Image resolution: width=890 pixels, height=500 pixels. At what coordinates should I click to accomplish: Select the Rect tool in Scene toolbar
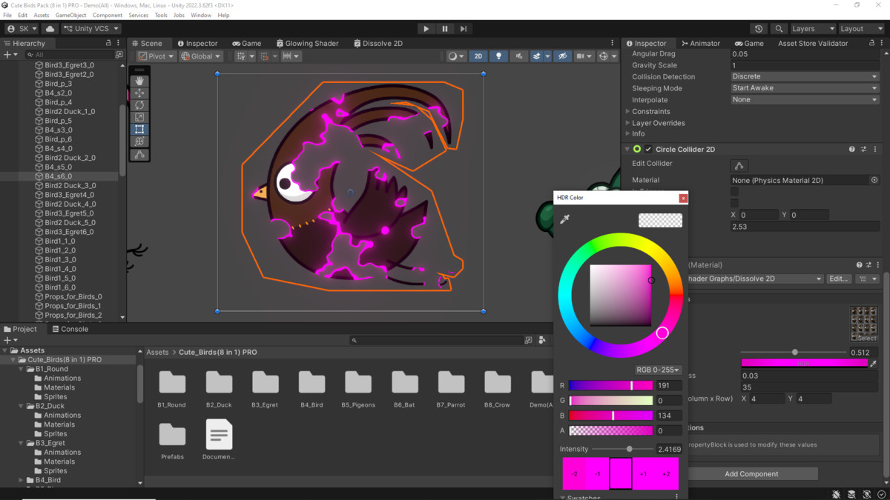click(139, 129)
